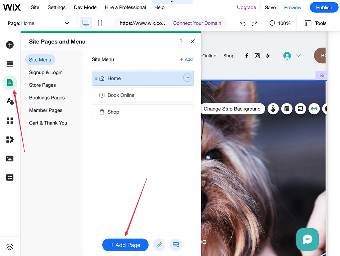Image resolution: width=340 pixels, height=256 pixels.
Task: Click the Instagram icon on the site
Action: coord(257,56)
